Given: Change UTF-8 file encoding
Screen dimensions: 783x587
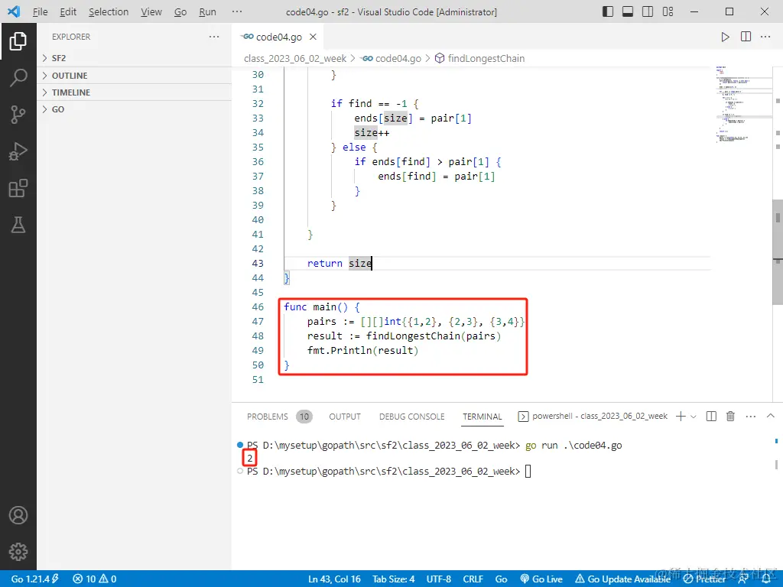Looking at the screenshot, I should coord(438,579).
